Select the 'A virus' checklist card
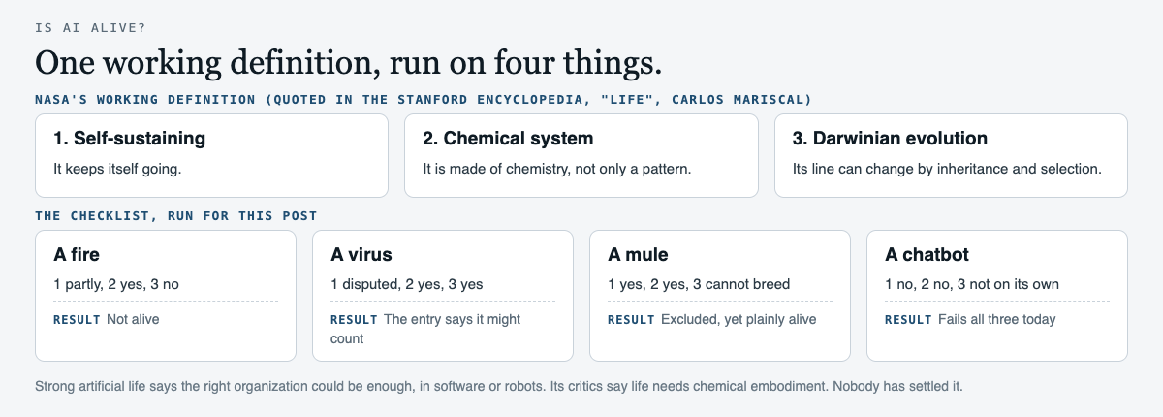 pos(443,296)
